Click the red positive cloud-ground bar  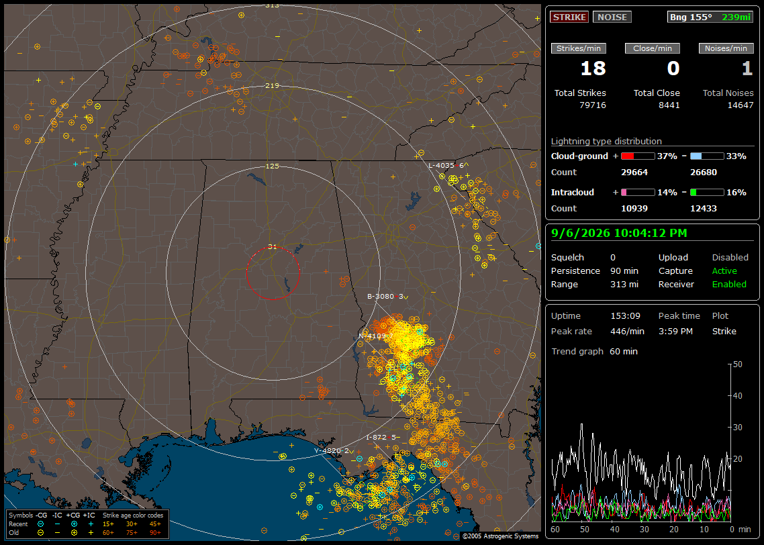pyautogui.click(x=638, y=156)
